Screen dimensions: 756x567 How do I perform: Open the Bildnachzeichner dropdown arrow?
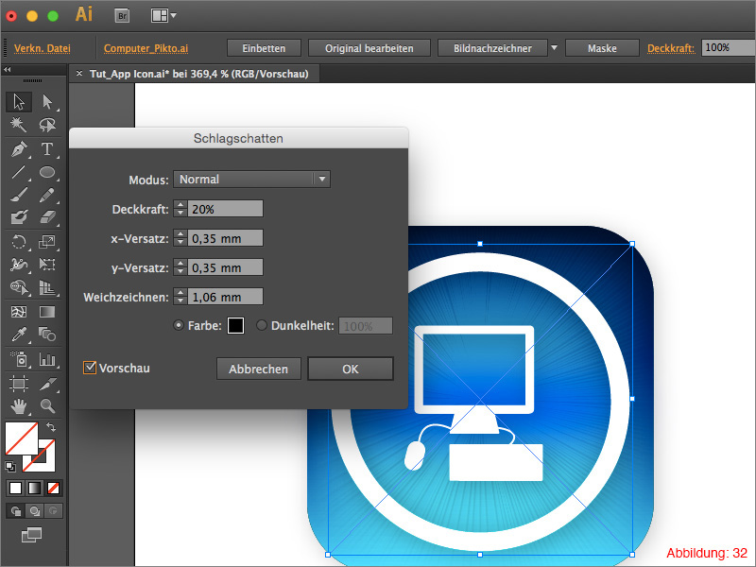[x=553, y=46]
